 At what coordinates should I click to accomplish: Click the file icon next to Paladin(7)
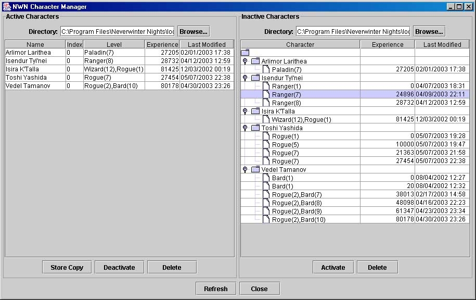pyautogui.click(x=266, y=70)
